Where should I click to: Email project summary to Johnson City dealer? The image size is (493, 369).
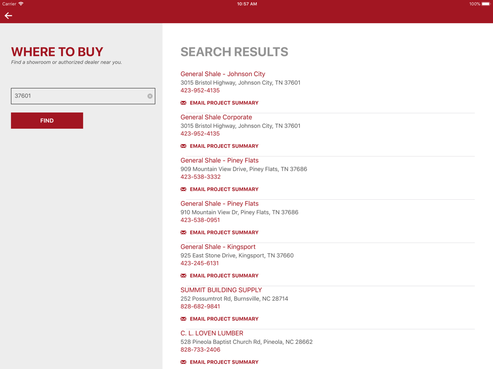(x=224, y=103)
